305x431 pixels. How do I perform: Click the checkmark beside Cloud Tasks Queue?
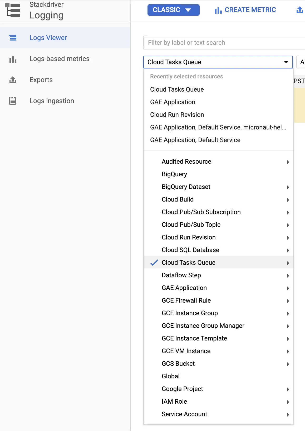click(x=154, y=263)
